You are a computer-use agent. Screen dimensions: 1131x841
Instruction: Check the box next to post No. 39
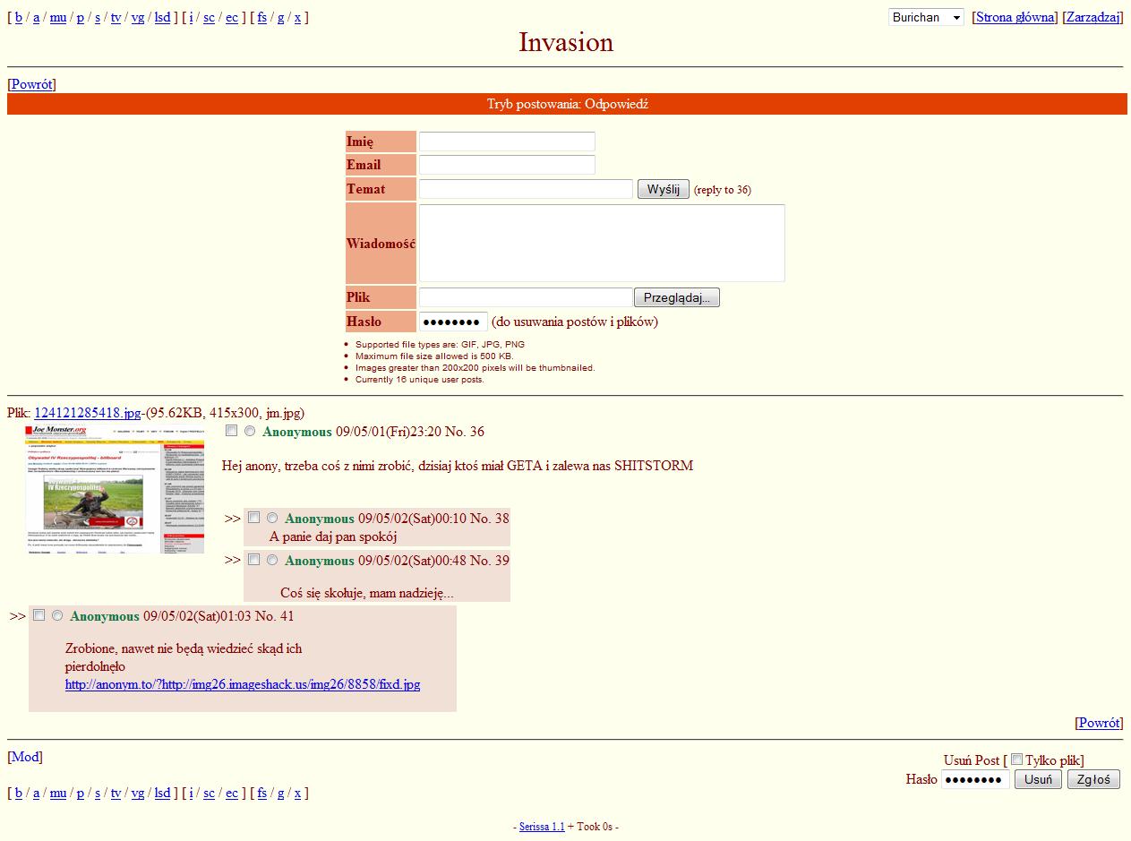254,560
